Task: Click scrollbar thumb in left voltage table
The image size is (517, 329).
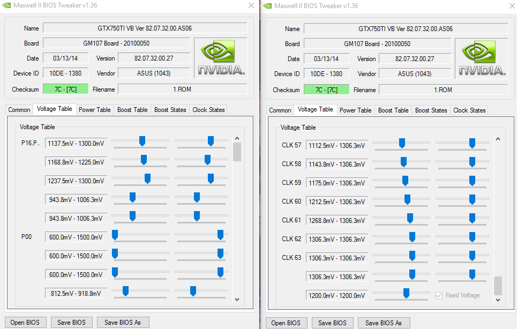Action: pyautogui.click(x=237, y=152)
